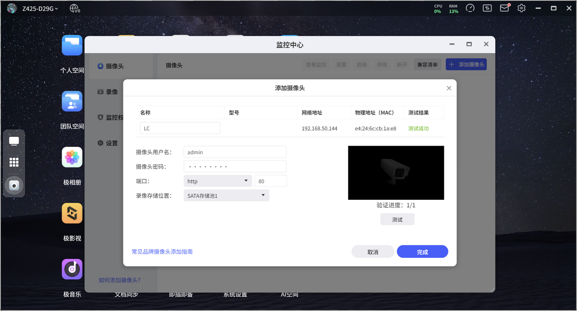Focus the 摄像头用户名 field with admin
The width and height of the screenshot is (577, 311).
tap(235, 152)
